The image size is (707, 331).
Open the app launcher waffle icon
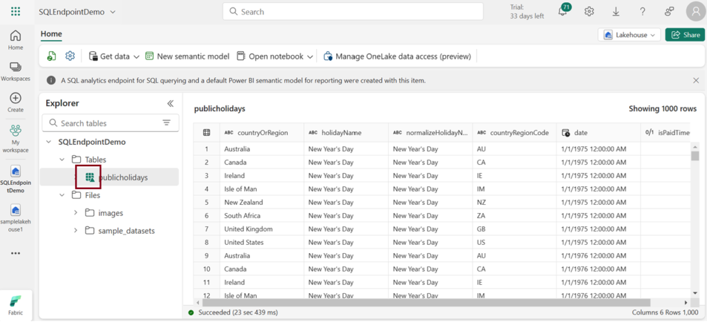pos(15,12)
